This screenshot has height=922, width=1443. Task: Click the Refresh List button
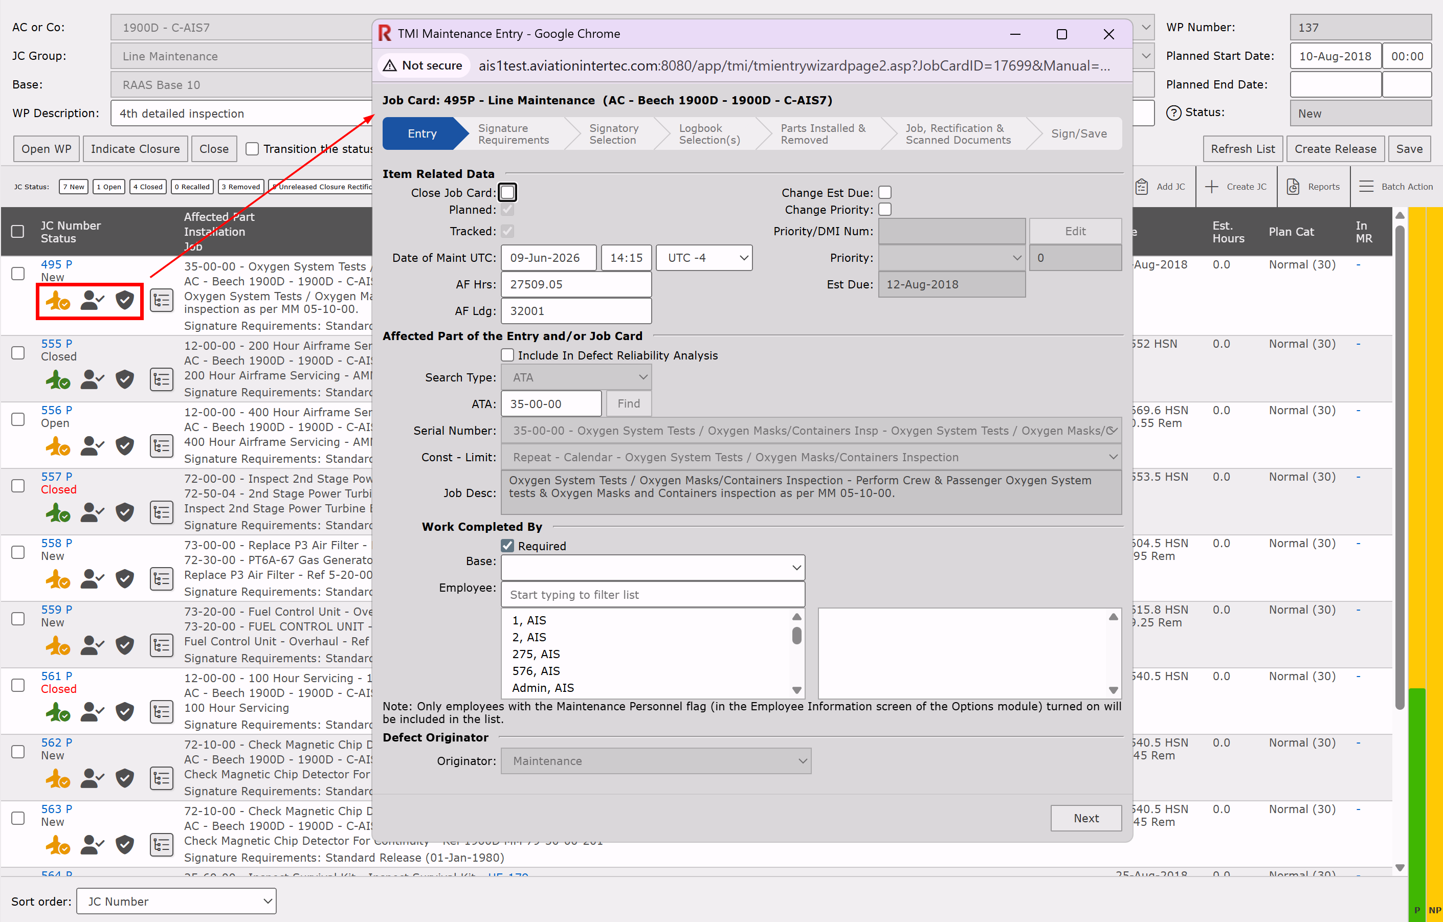pos(1243,149)
